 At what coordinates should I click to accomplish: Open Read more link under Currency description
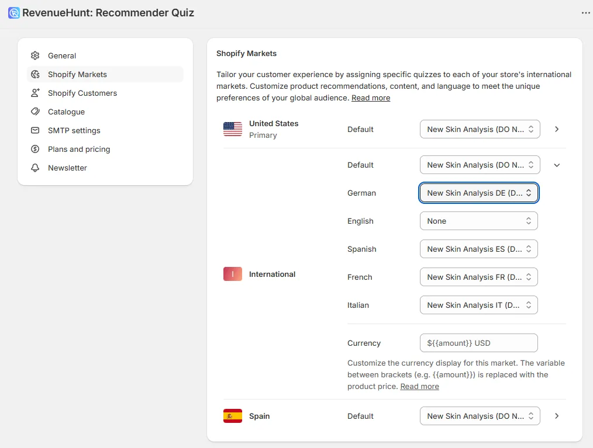(419, 387)
